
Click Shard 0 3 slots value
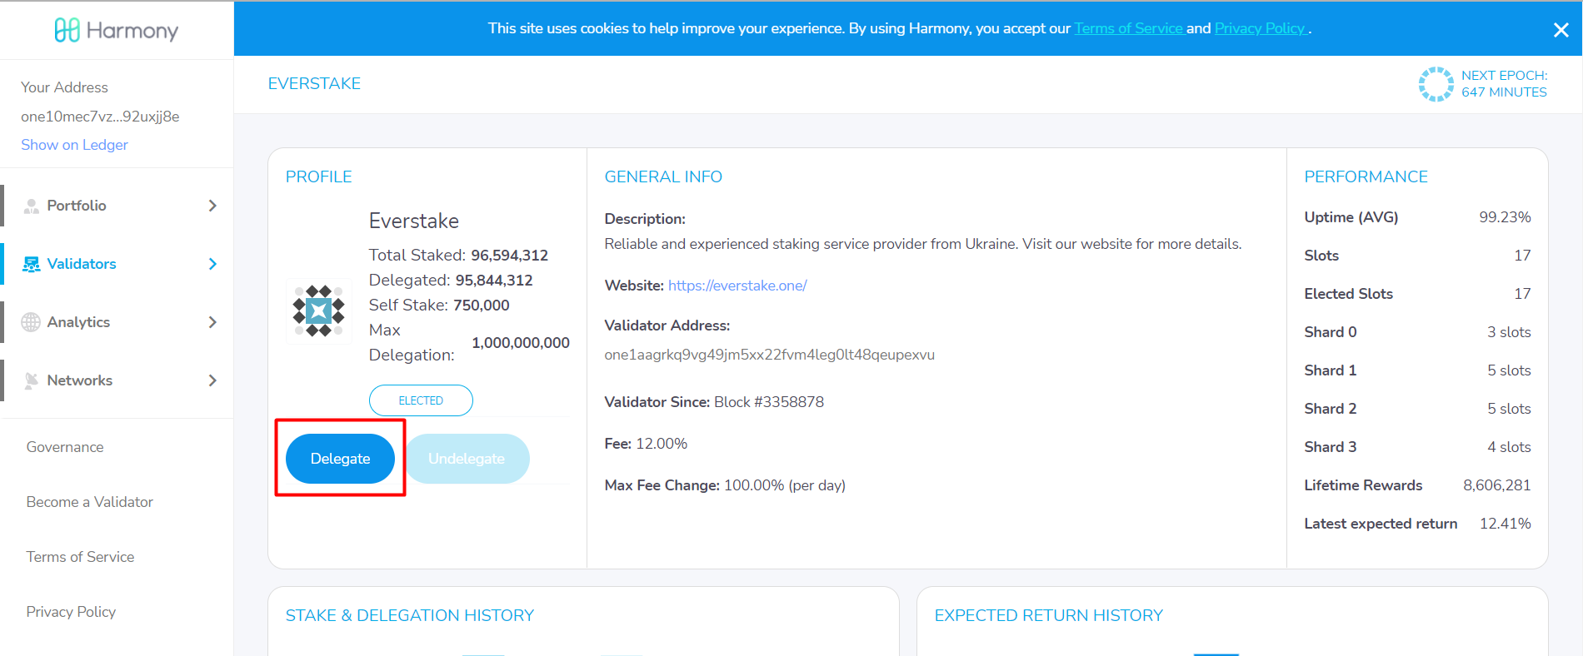click(x=1509, y=332)
